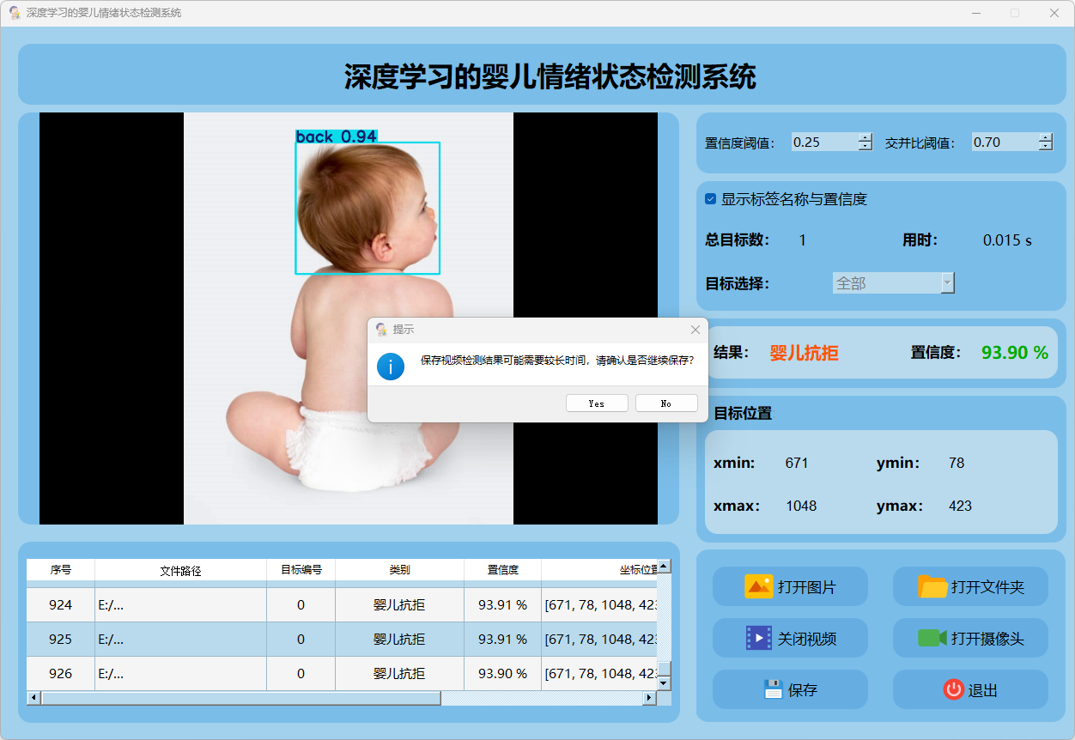The width and height of the screenshot is (1075, 740).
Task: Click the 置信度阈值 input field
Action: 823,143
